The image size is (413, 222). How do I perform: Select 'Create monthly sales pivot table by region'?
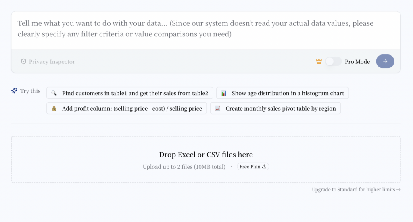click(275, 108)
